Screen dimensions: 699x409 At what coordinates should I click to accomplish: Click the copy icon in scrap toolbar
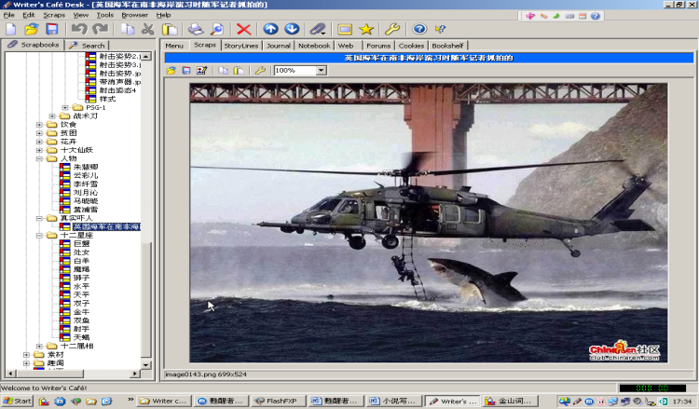224,71
